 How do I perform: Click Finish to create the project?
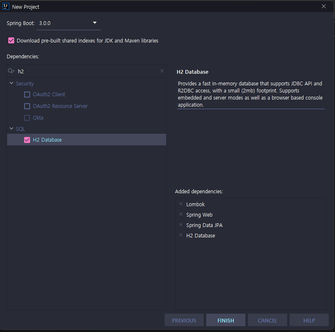coord(226,320)
